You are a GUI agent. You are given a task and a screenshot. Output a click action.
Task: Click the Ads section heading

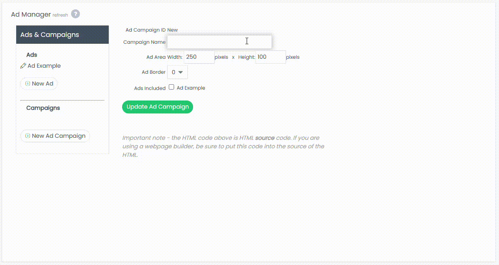click(x=32, y=55)
